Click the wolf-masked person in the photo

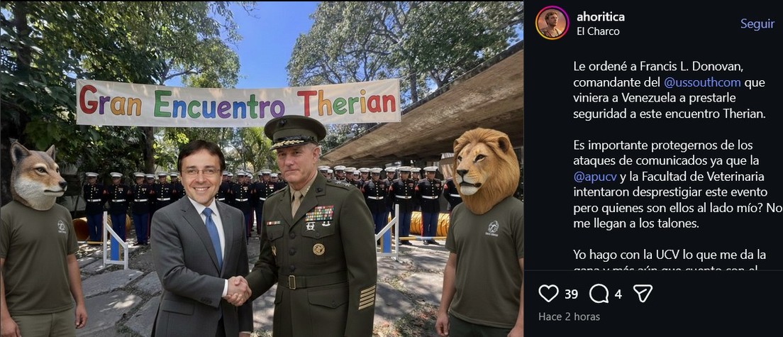(40, 238)
